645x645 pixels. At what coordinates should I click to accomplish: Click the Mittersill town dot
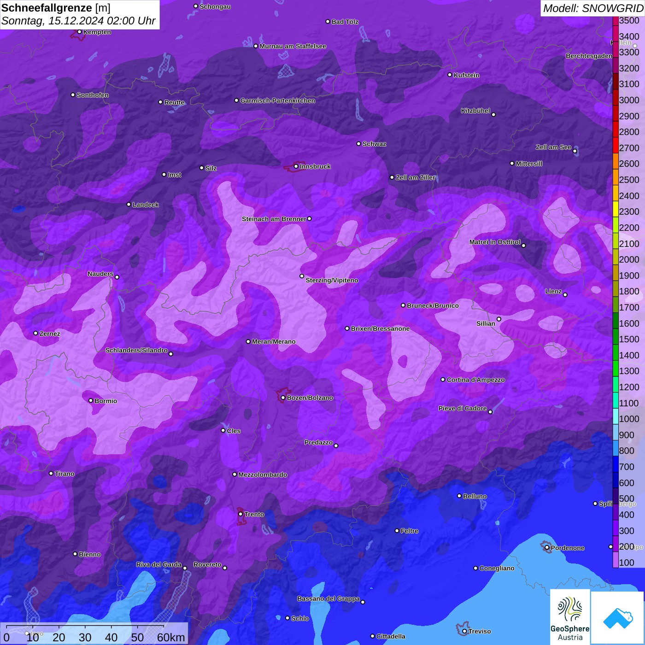pos(512,163)
